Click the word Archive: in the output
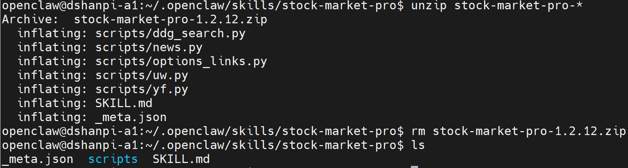The image size is (628, 168). pyautogui.click(x=30, y=20)
